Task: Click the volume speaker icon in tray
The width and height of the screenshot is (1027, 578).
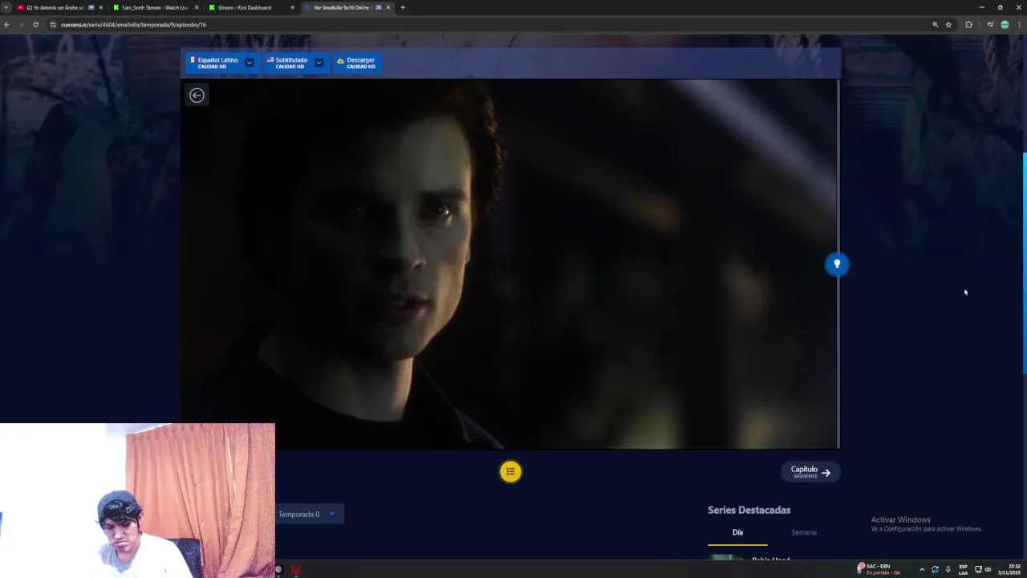Action: click(x=988, y=569)
